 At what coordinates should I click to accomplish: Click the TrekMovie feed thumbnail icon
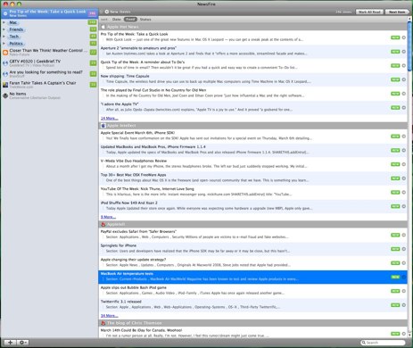click(5, 85)
